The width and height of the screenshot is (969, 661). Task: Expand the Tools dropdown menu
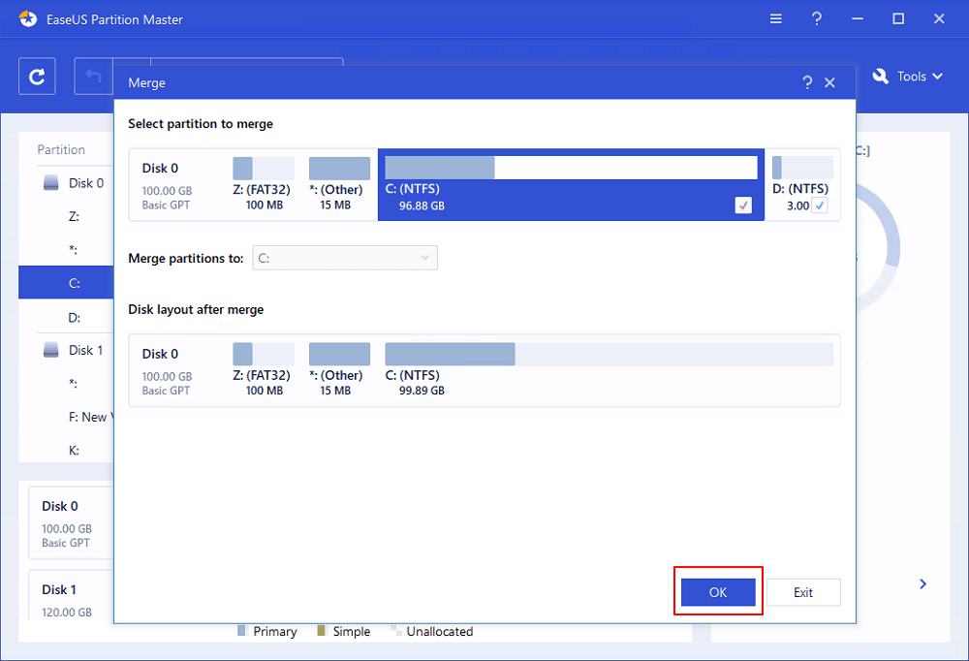click(x=907, y=77)
